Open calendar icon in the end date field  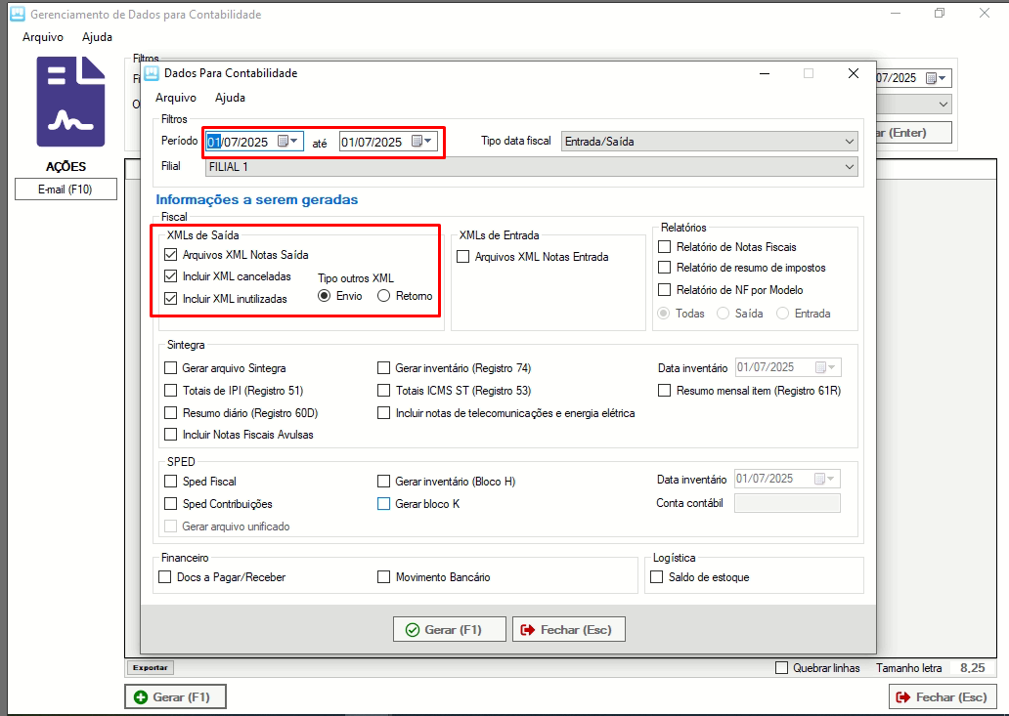pos(417,142)
